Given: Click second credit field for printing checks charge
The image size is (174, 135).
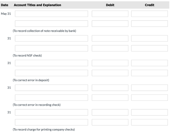Looking at the screenshot, I should point(149,122).
